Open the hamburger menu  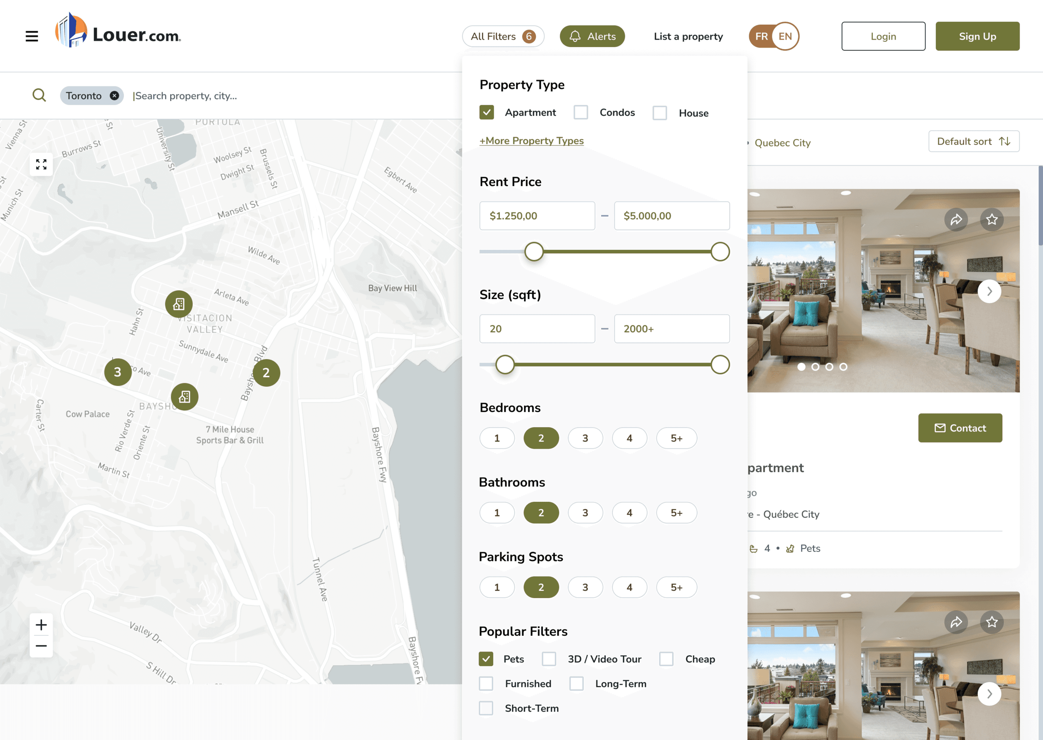[31, 36]
